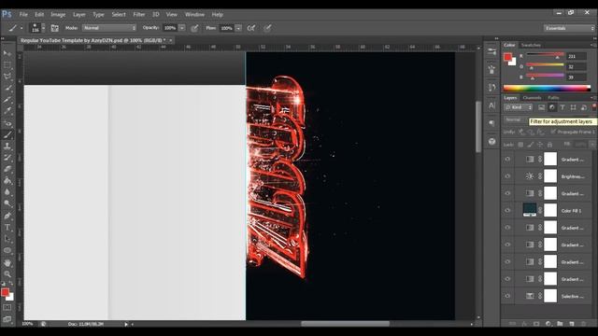Open the 3D panel icon
Screen dimensions: 598x336
pyautogui.click(x=491, y=141)
